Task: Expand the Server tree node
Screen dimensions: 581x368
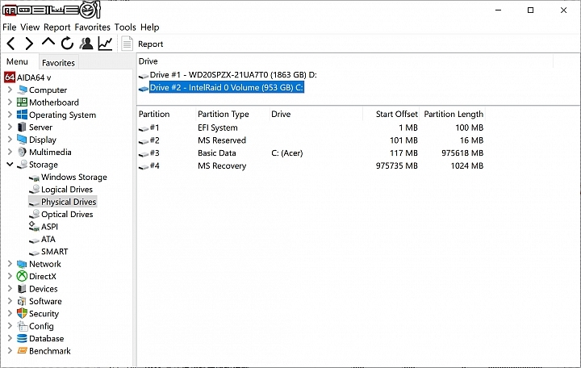Action: (x=10, y=128)
